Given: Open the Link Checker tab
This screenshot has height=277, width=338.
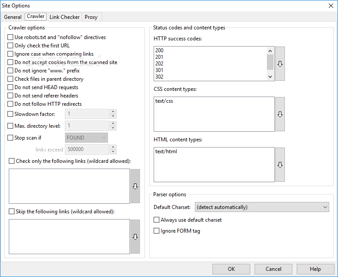Looking at the screenshot, I should [65, 17].
